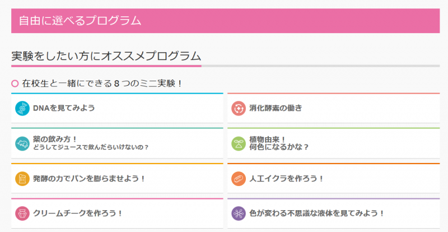Open the 消化酵素の働き experiment
The width and height of the screenshot is (448, 232).
276,108
